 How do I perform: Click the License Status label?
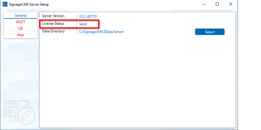pos(53,24)
